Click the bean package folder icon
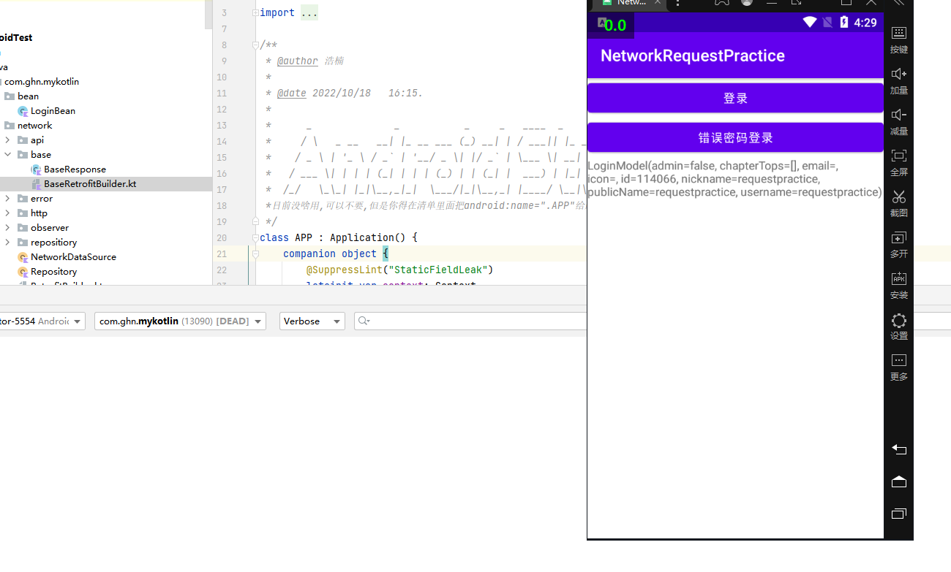Viewport: 951px width, 572px height. tap(10, 96)
